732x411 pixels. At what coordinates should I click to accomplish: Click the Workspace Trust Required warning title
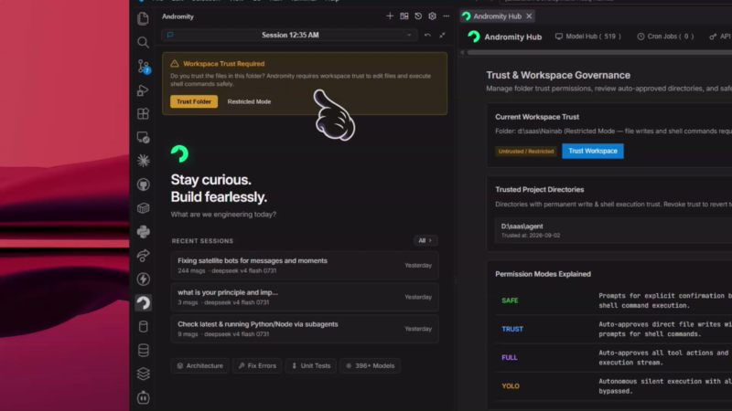coord(223,64)
